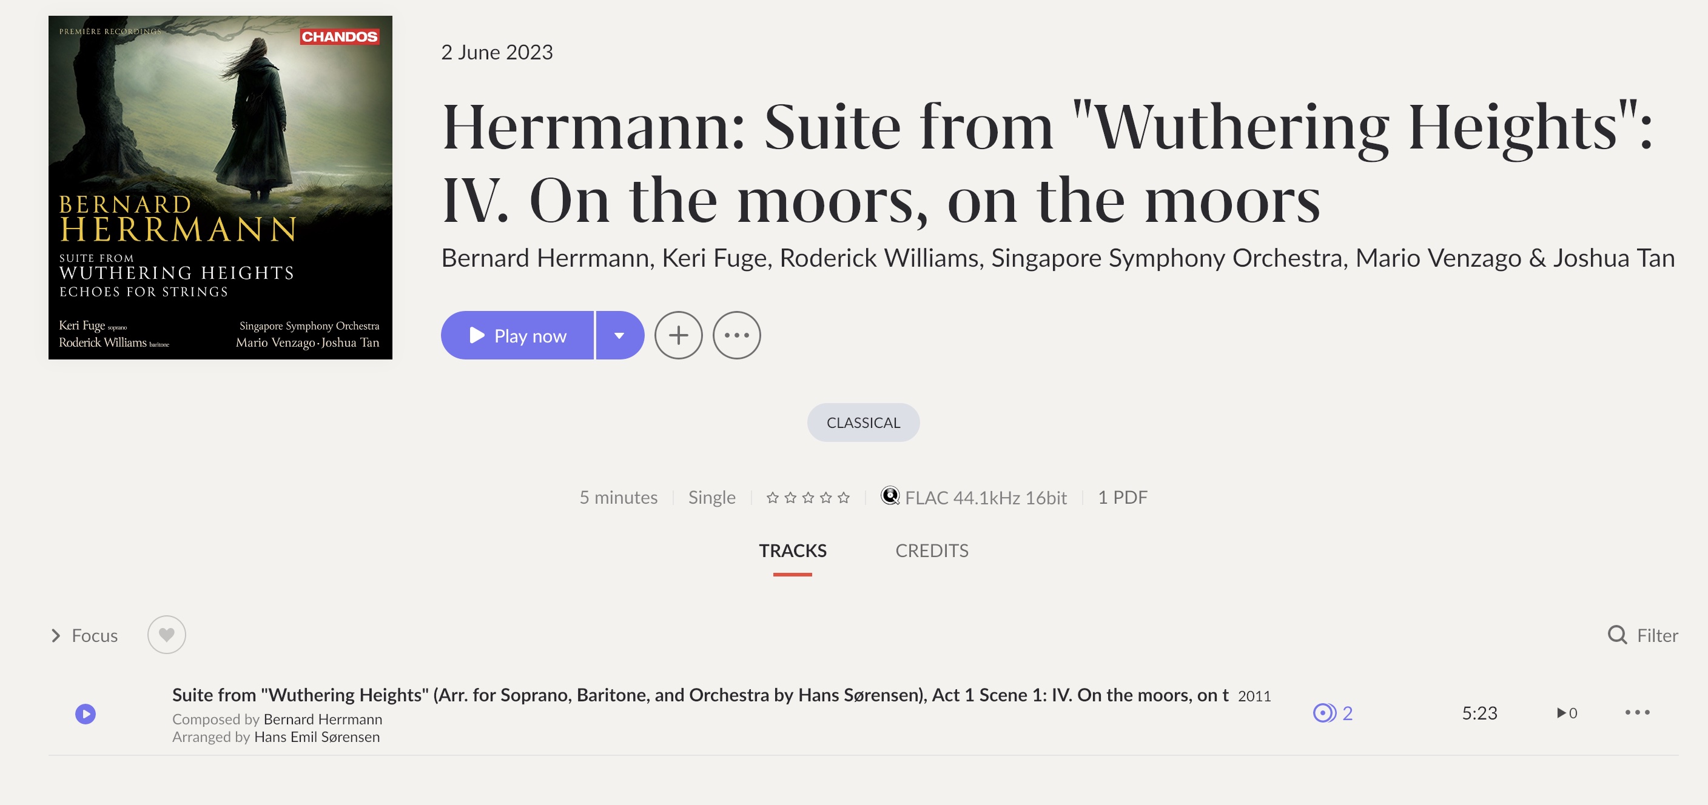Click the Qobuz FLAC quality icon
The height and width of the screenshot is (805, 1708).
[890, 496]
